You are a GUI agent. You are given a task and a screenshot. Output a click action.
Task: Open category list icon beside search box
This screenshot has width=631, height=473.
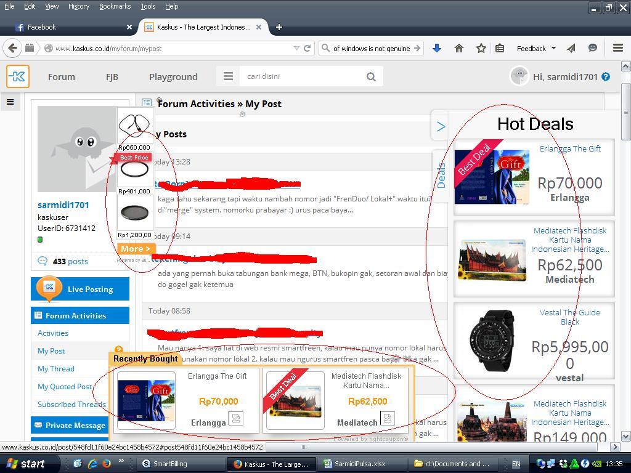[228, 76]
